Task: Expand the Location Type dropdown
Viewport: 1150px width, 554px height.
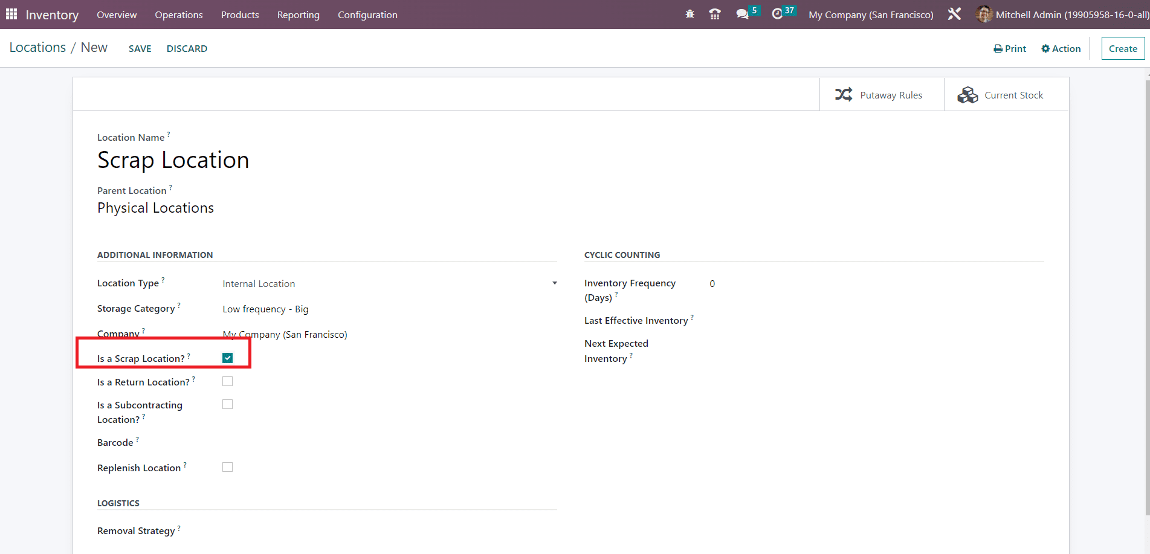Action: 389,284
